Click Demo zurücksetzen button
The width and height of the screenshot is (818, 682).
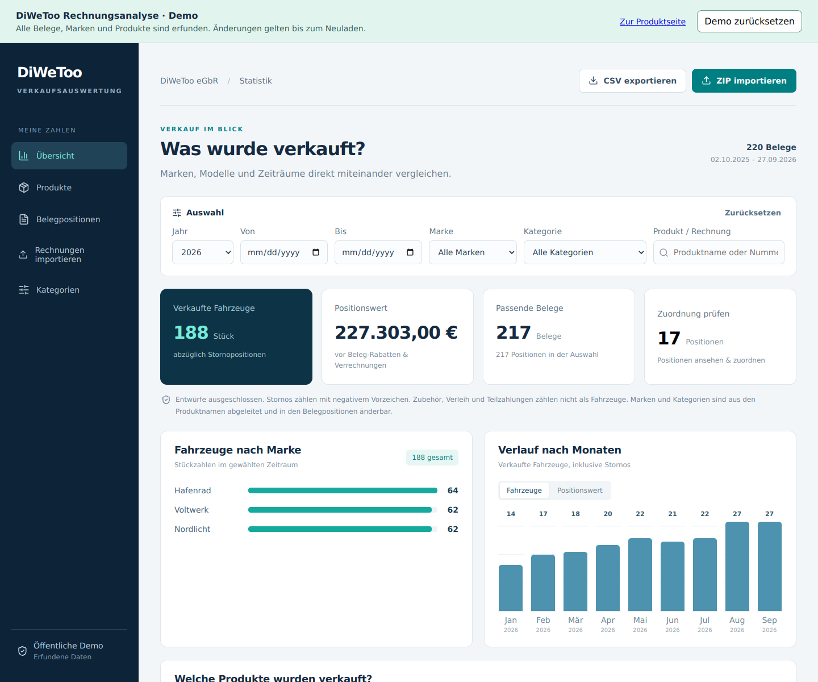click(x=749, y=22)
